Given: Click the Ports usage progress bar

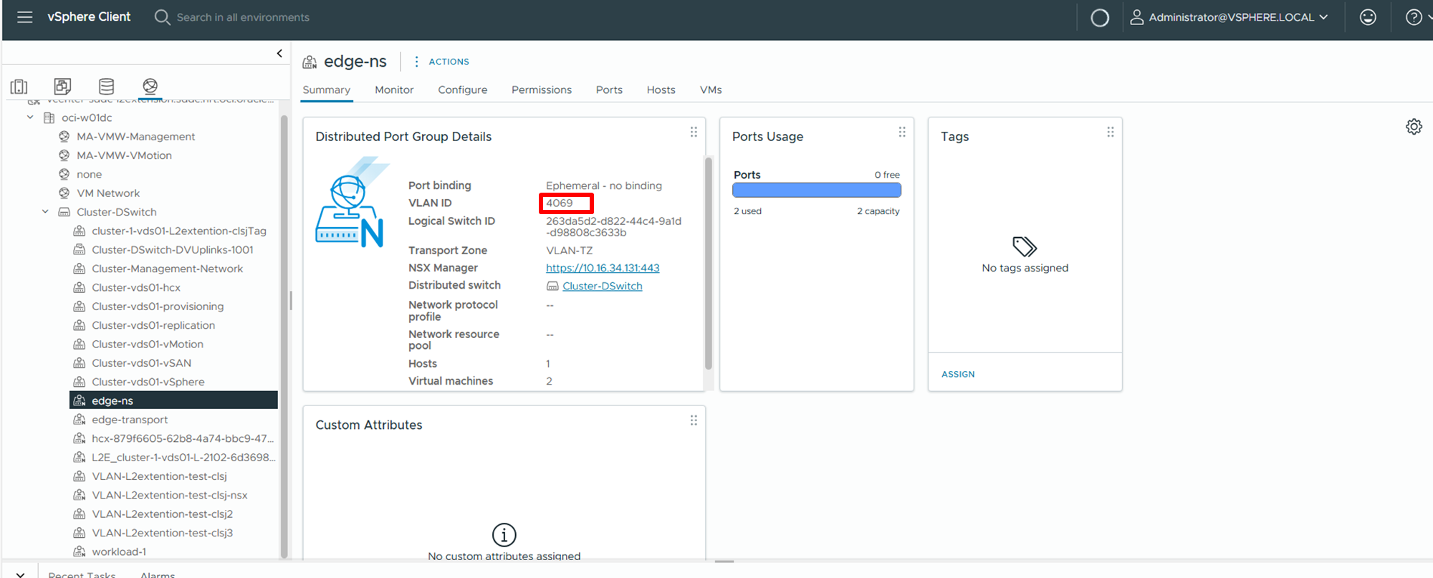Looking at the screenshot, I should tap(817, 190).
